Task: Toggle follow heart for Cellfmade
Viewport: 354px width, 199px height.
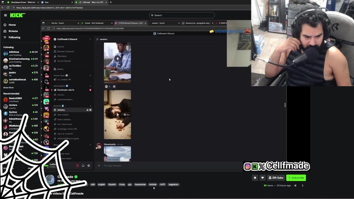Action: coord(262,178)
